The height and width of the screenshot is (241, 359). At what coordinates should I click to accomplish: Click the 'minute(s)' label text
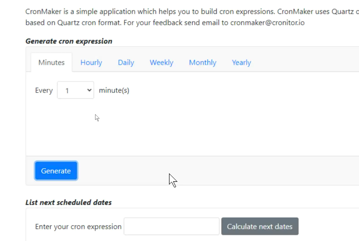114,90
